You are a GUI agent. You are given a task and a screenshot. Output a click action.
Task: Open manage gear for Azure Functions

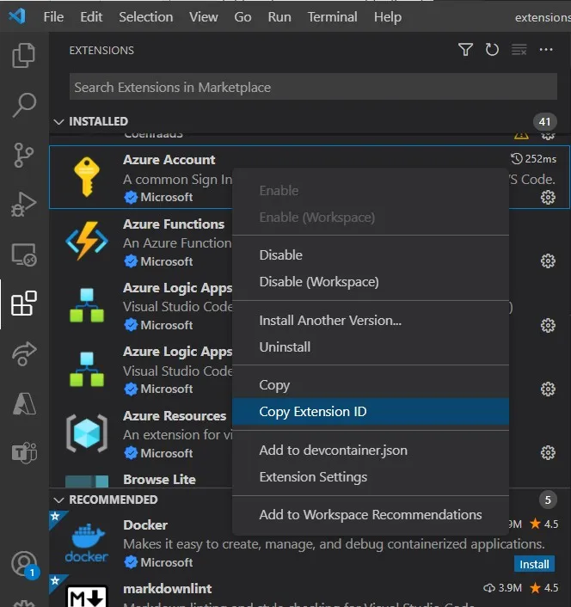[x=548, y=261]
